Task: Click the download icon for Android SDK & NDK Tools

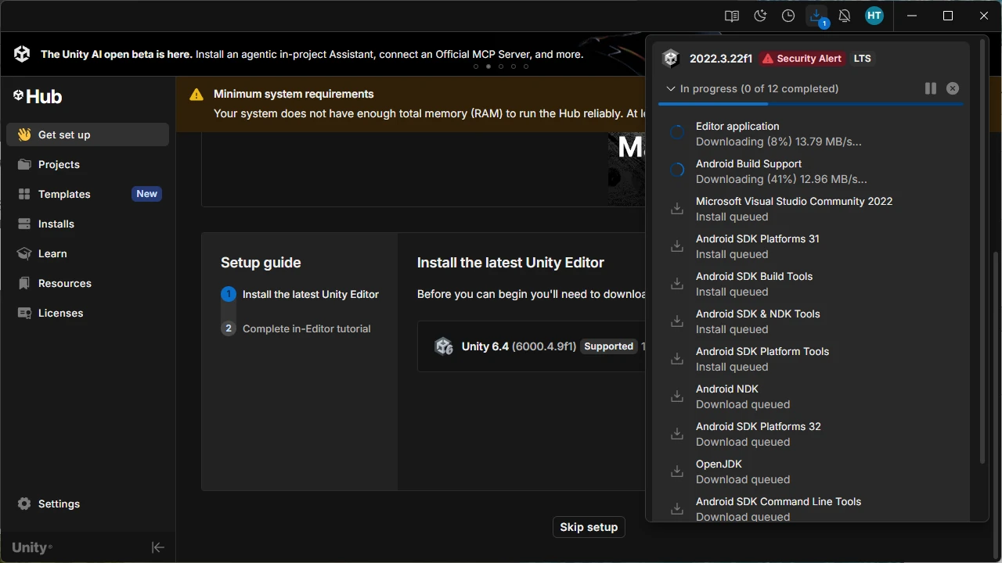Action: (677, 321)
